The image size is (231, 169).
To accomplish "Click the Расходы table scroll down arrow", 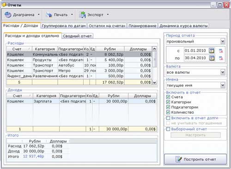I will (x=154, y=82).
